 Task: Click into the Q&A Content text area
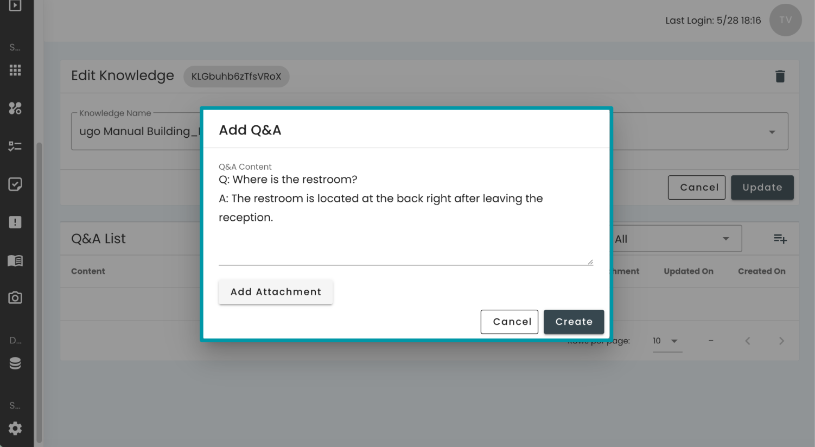[x=406, y=218]
